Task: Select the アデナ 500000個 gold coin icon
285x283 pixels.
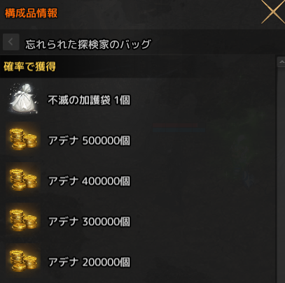Action: 23,139
